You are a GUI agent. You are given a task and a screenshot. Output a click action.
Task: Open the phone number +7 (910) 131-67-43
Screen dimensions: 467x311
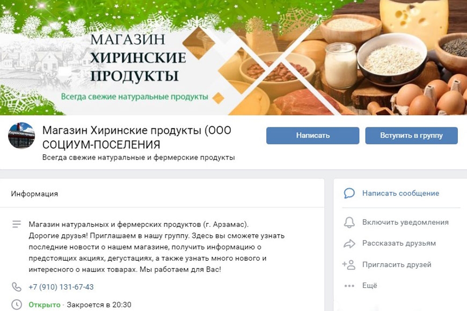[x=61, y=287]
